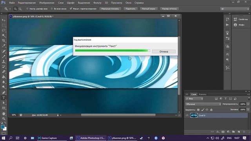Toggle type layer filter icon
This screenshot has height=141, width=251.
point(226,99)
